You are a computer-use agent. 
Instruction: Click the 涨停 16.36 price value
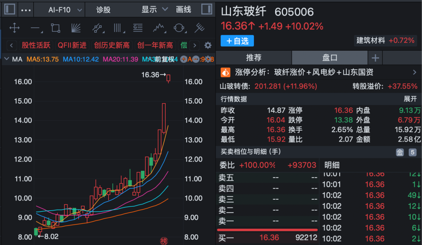pos(343,110)
